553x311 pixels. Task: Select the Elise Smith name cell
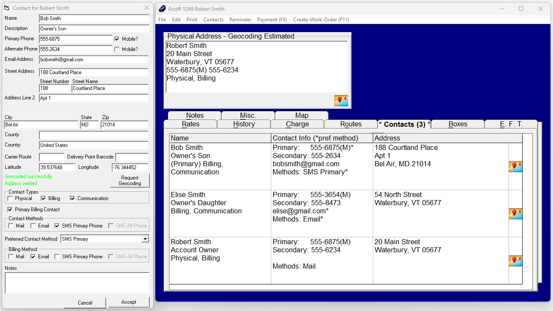(x=220, y=213)
